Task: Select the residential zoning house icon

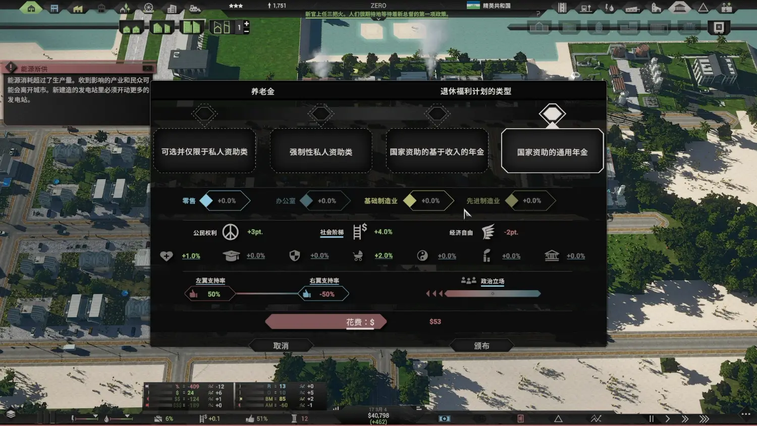Action: click(x=31, y=8)
